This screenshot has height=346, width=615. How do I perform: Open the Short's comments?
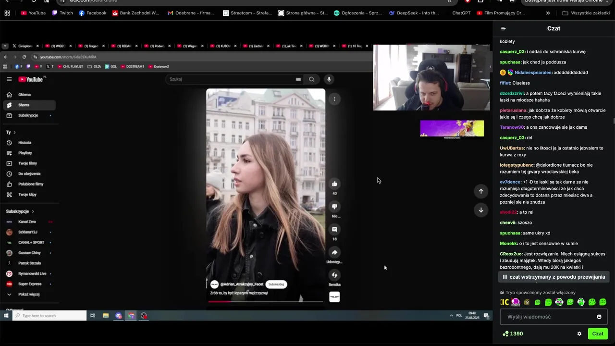(x=334, y=229)
